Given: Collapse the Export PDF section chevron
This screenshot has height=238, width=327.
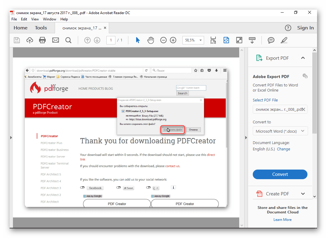Looking at the screenshot, I should pos(303,58).
